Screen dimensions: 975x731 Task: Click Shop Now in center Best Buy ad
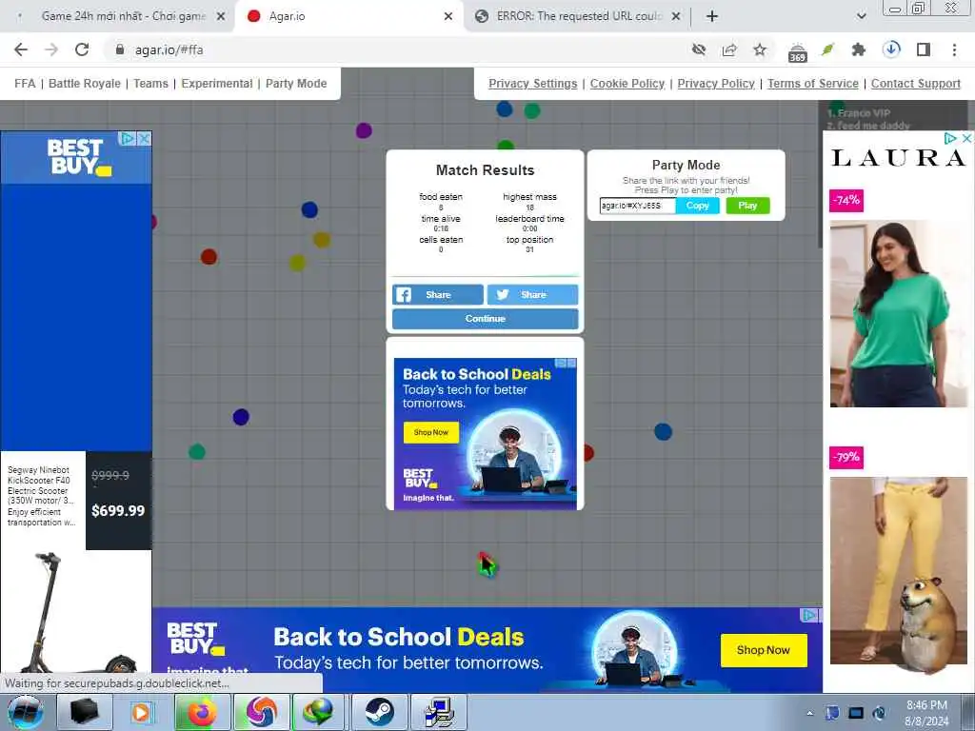click(431, 432)
